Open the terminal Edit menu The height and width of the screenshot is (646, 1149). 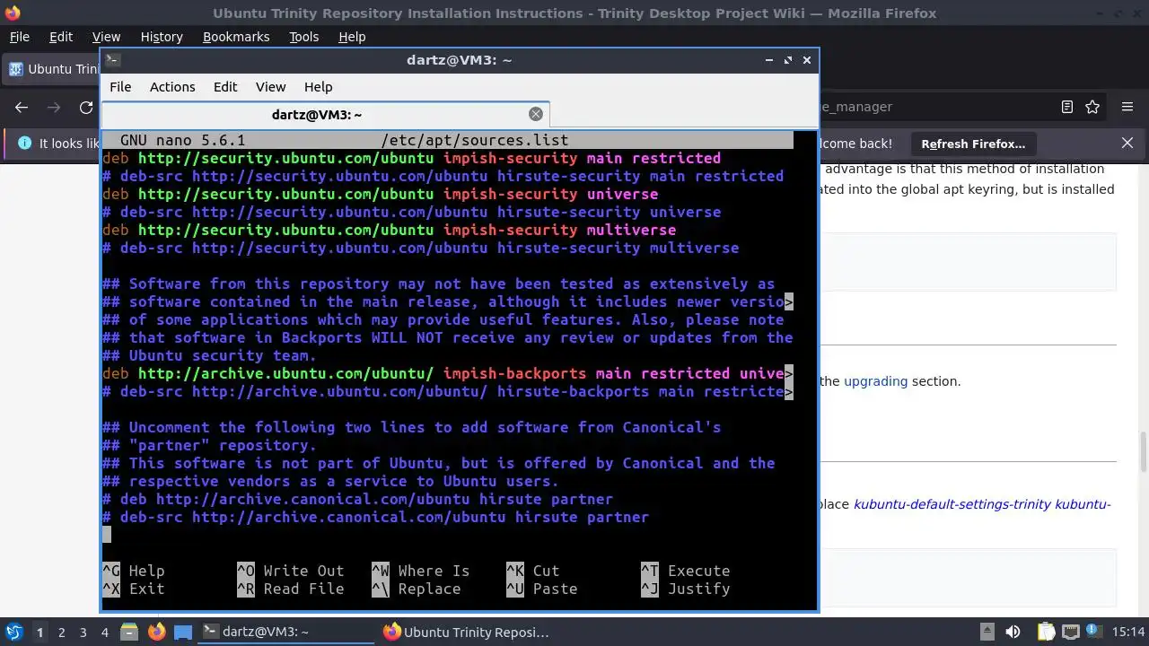225,87
